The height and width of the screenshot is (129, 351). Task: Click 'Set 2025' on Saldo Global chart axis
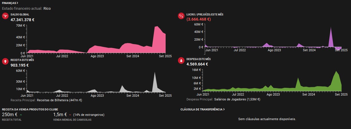(x=165, y=56)
